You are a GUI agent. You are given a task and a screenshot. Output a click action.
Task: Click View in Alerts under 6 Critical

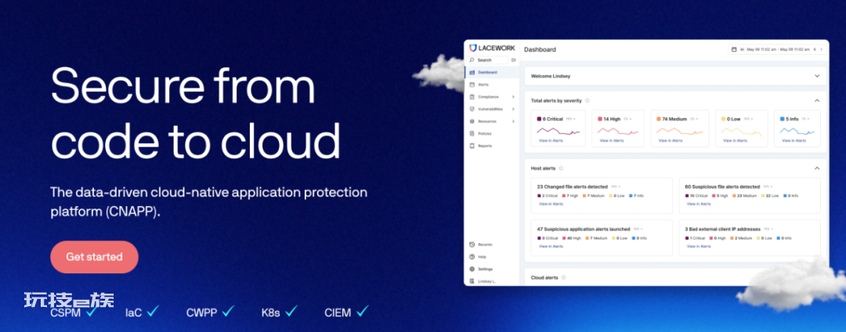[x=551, y=141]
